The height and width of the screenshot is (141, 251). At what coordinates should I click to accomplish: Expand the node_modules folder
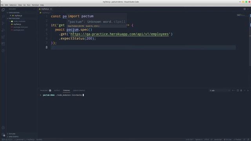tap(19, 21)
